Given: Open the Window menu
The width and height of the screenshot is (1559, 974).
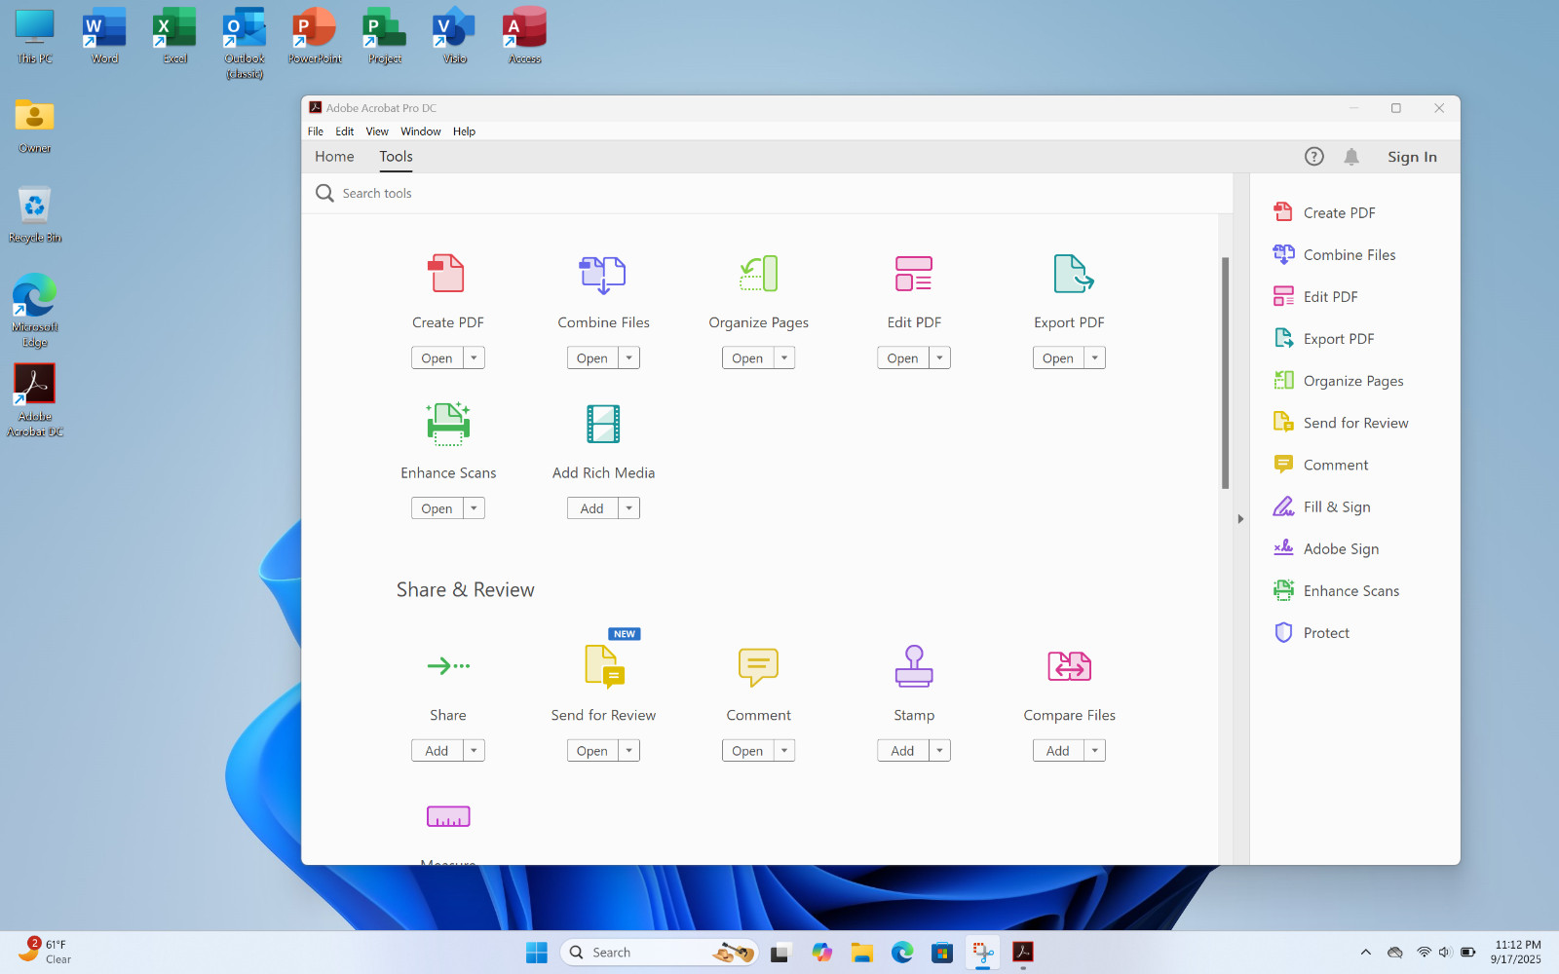Looking at the screenshot, I should [x=421, y=131].
